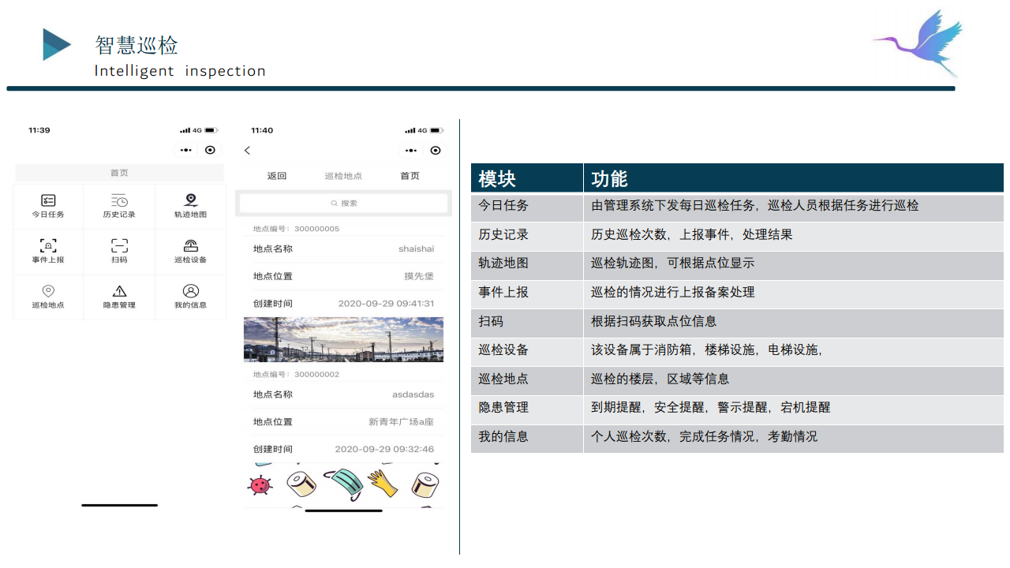Open the railway photo thumbnail
Viewport: 1010px width, 568px height.
tap(343, 339)
